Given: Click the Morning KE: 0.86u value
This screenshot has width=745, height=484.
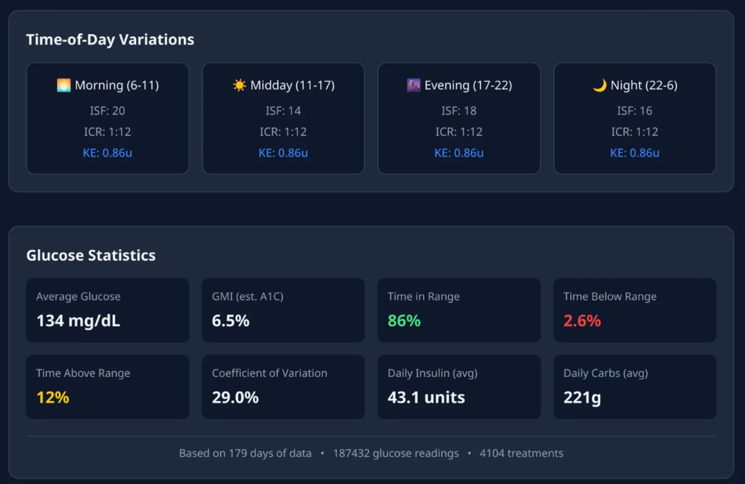Looking at the screenshot, I should (x=108, y=153).
